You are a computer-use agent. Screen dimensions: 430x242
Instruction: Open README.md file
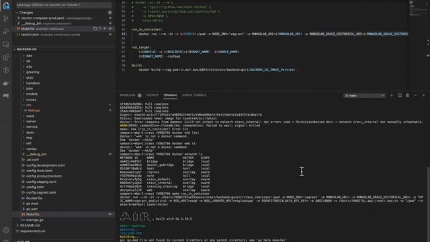pos(30,225)
